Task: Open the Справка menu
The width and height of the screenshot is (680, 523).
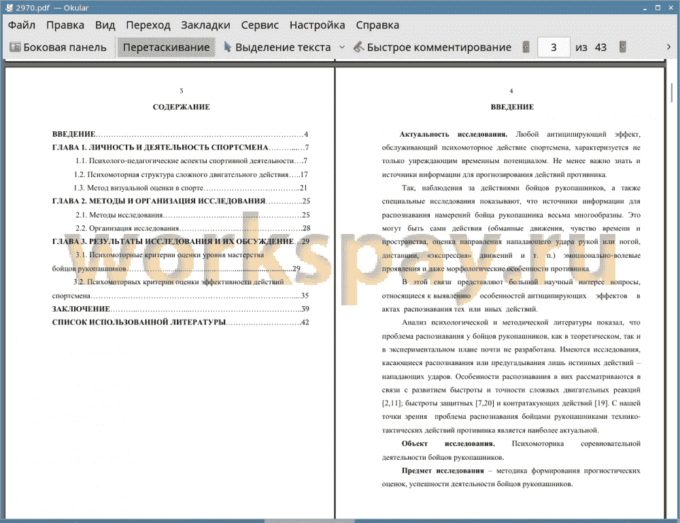Action: click(377, 25)
